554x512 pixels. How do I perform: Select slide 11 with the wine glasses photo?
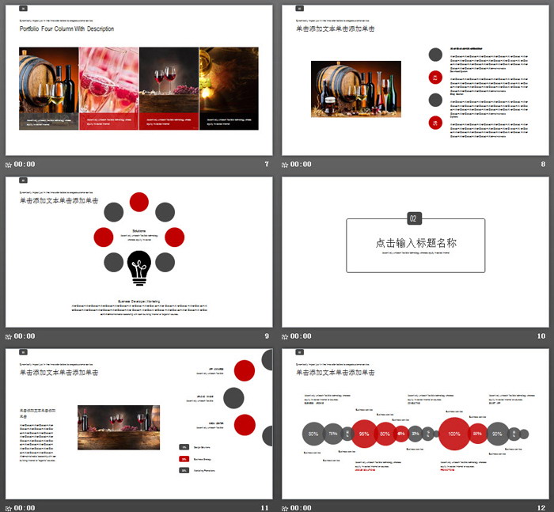click(138, 423)
